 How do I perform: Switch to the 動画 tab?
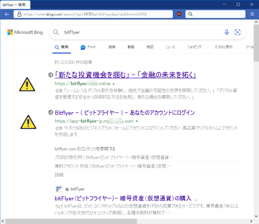click(x=131, y=47)
